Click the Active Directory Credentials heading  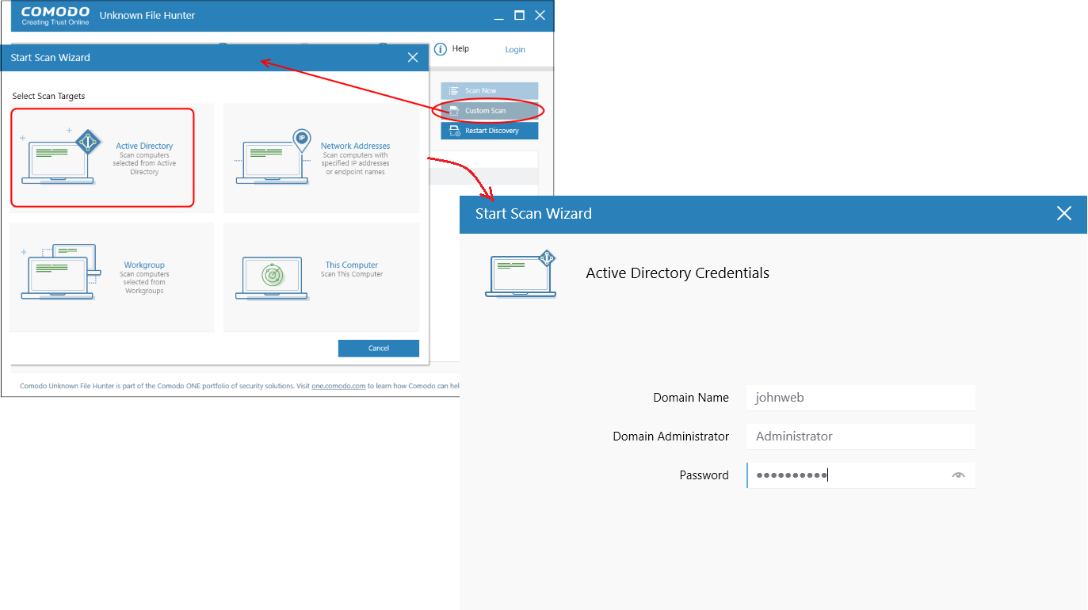point(678,273)
